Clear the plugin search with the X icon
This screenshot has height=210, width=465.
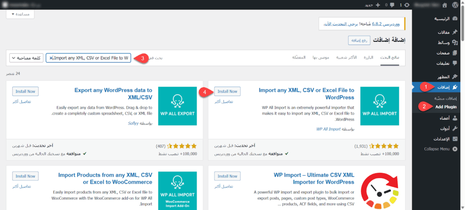pyautogui.click(x=52, y=58)
